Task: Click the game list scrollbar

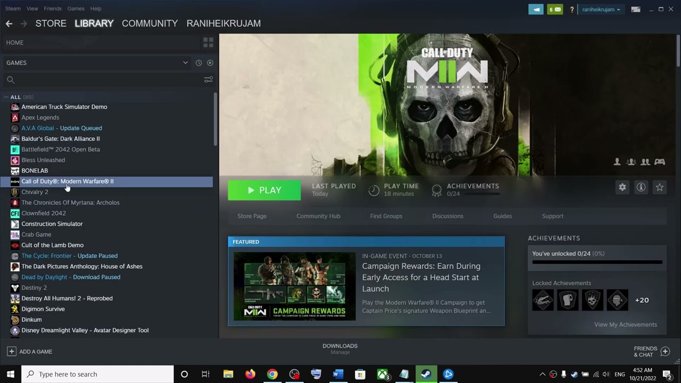Action: point(215,119)
